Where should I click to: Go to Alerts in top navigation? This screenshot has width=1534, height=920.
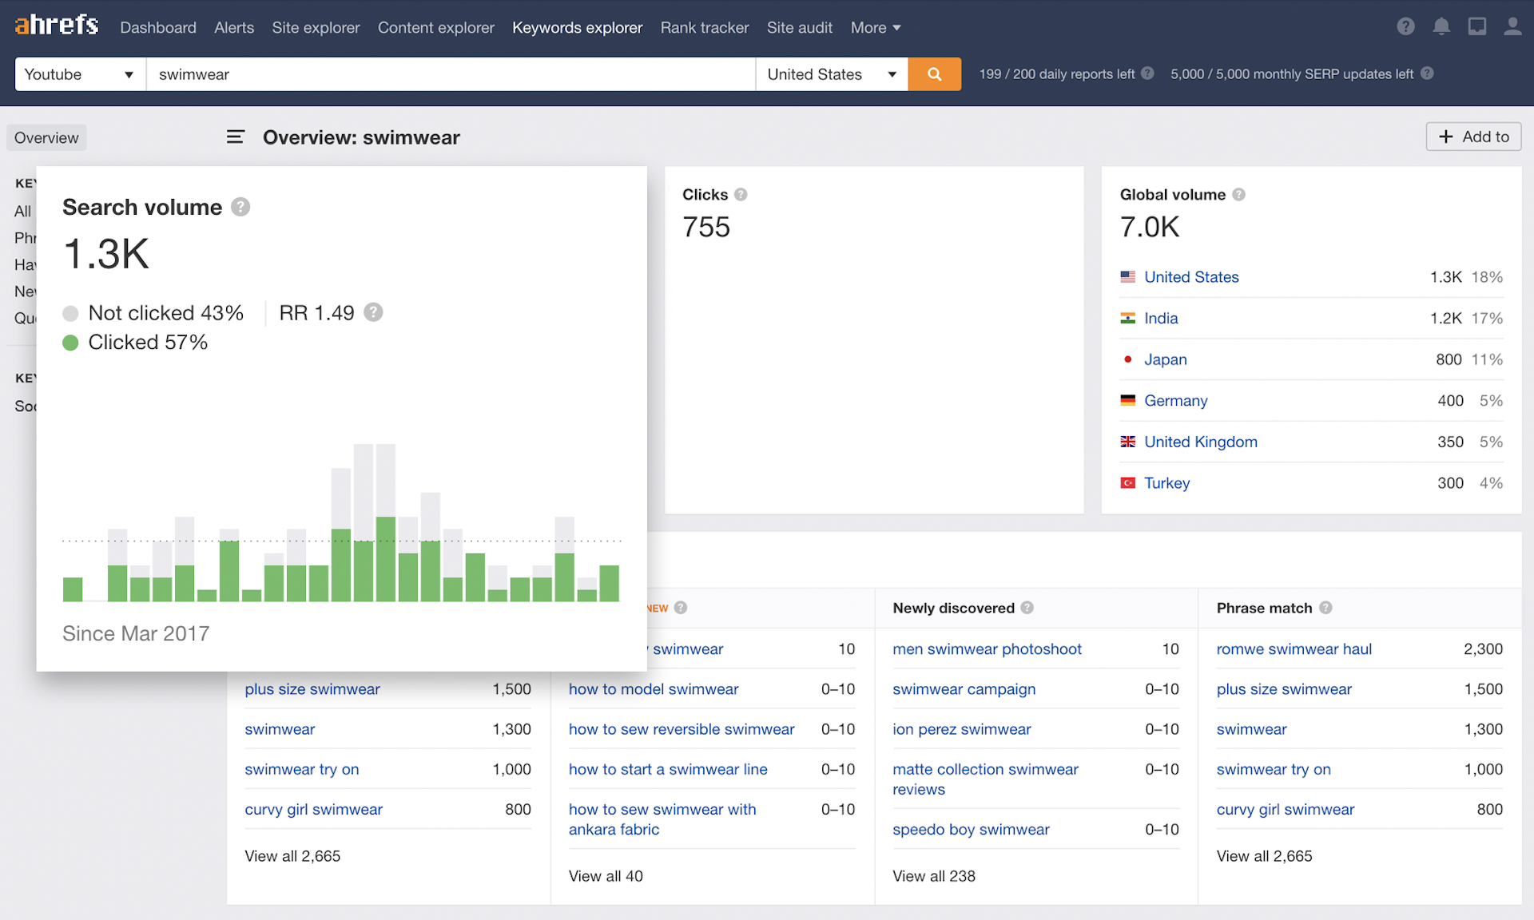[234, 27]
